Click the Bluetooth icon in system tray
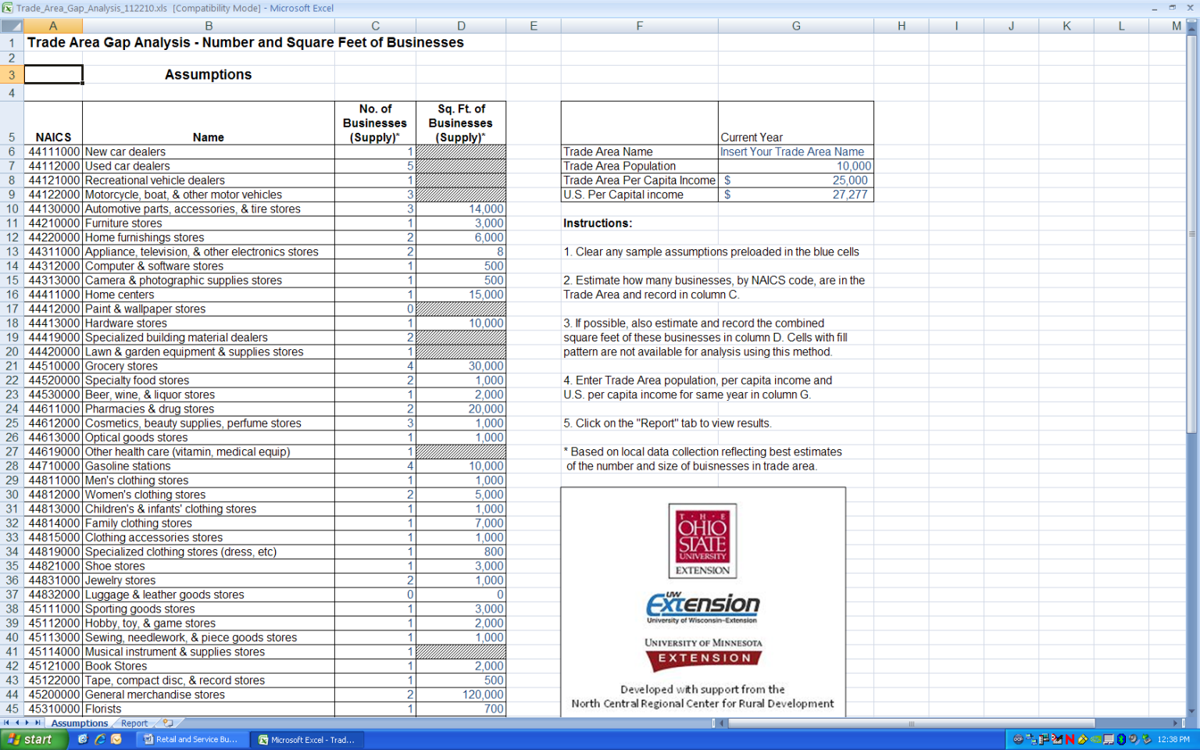The image size is (1200, 750). click(1121, 739)
